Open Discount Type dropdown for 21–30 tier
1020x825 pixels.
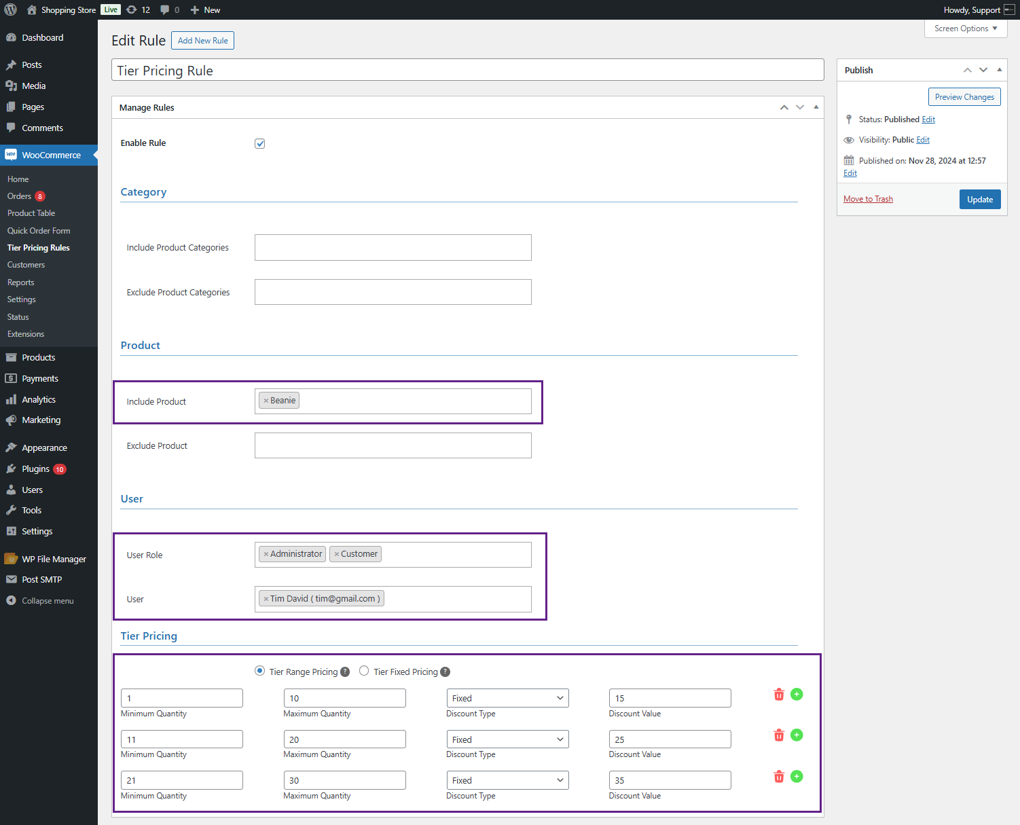coord(507,780)
